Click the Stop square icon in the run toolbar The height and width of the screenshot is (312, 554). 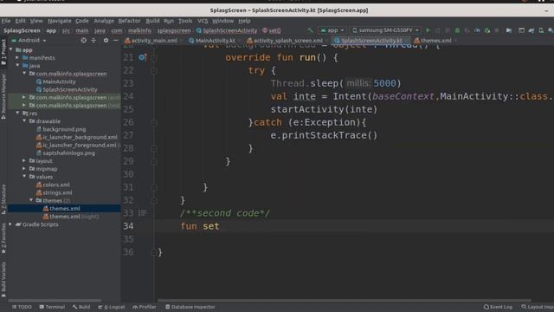click(x=497, y=30)
